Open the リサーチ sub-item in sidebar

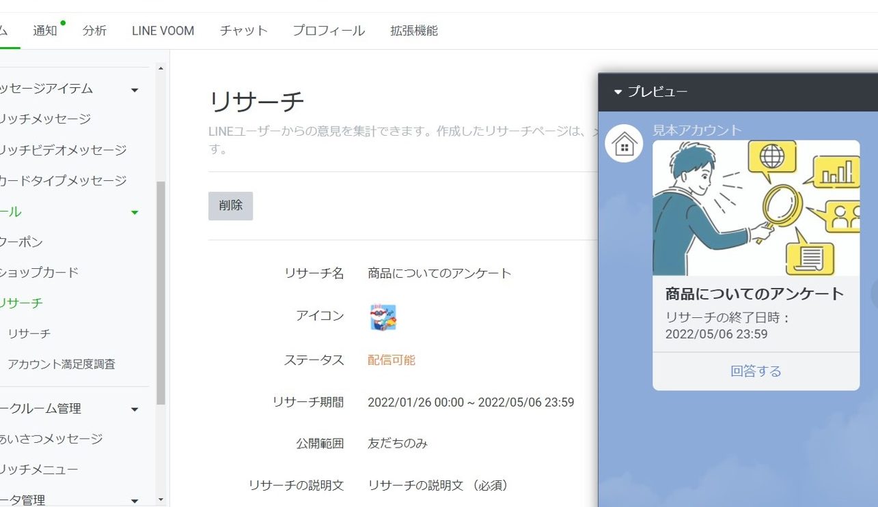(x=29, y=334)
